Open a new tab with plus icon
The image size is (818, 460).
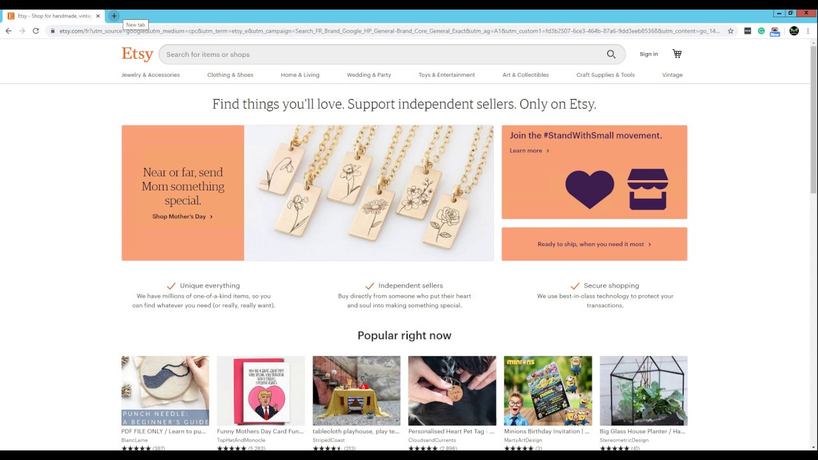point(114,16)
